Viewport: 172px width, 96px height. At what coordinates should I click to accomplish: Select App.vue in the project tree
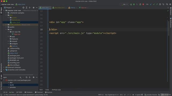click(x=17, y=34)
